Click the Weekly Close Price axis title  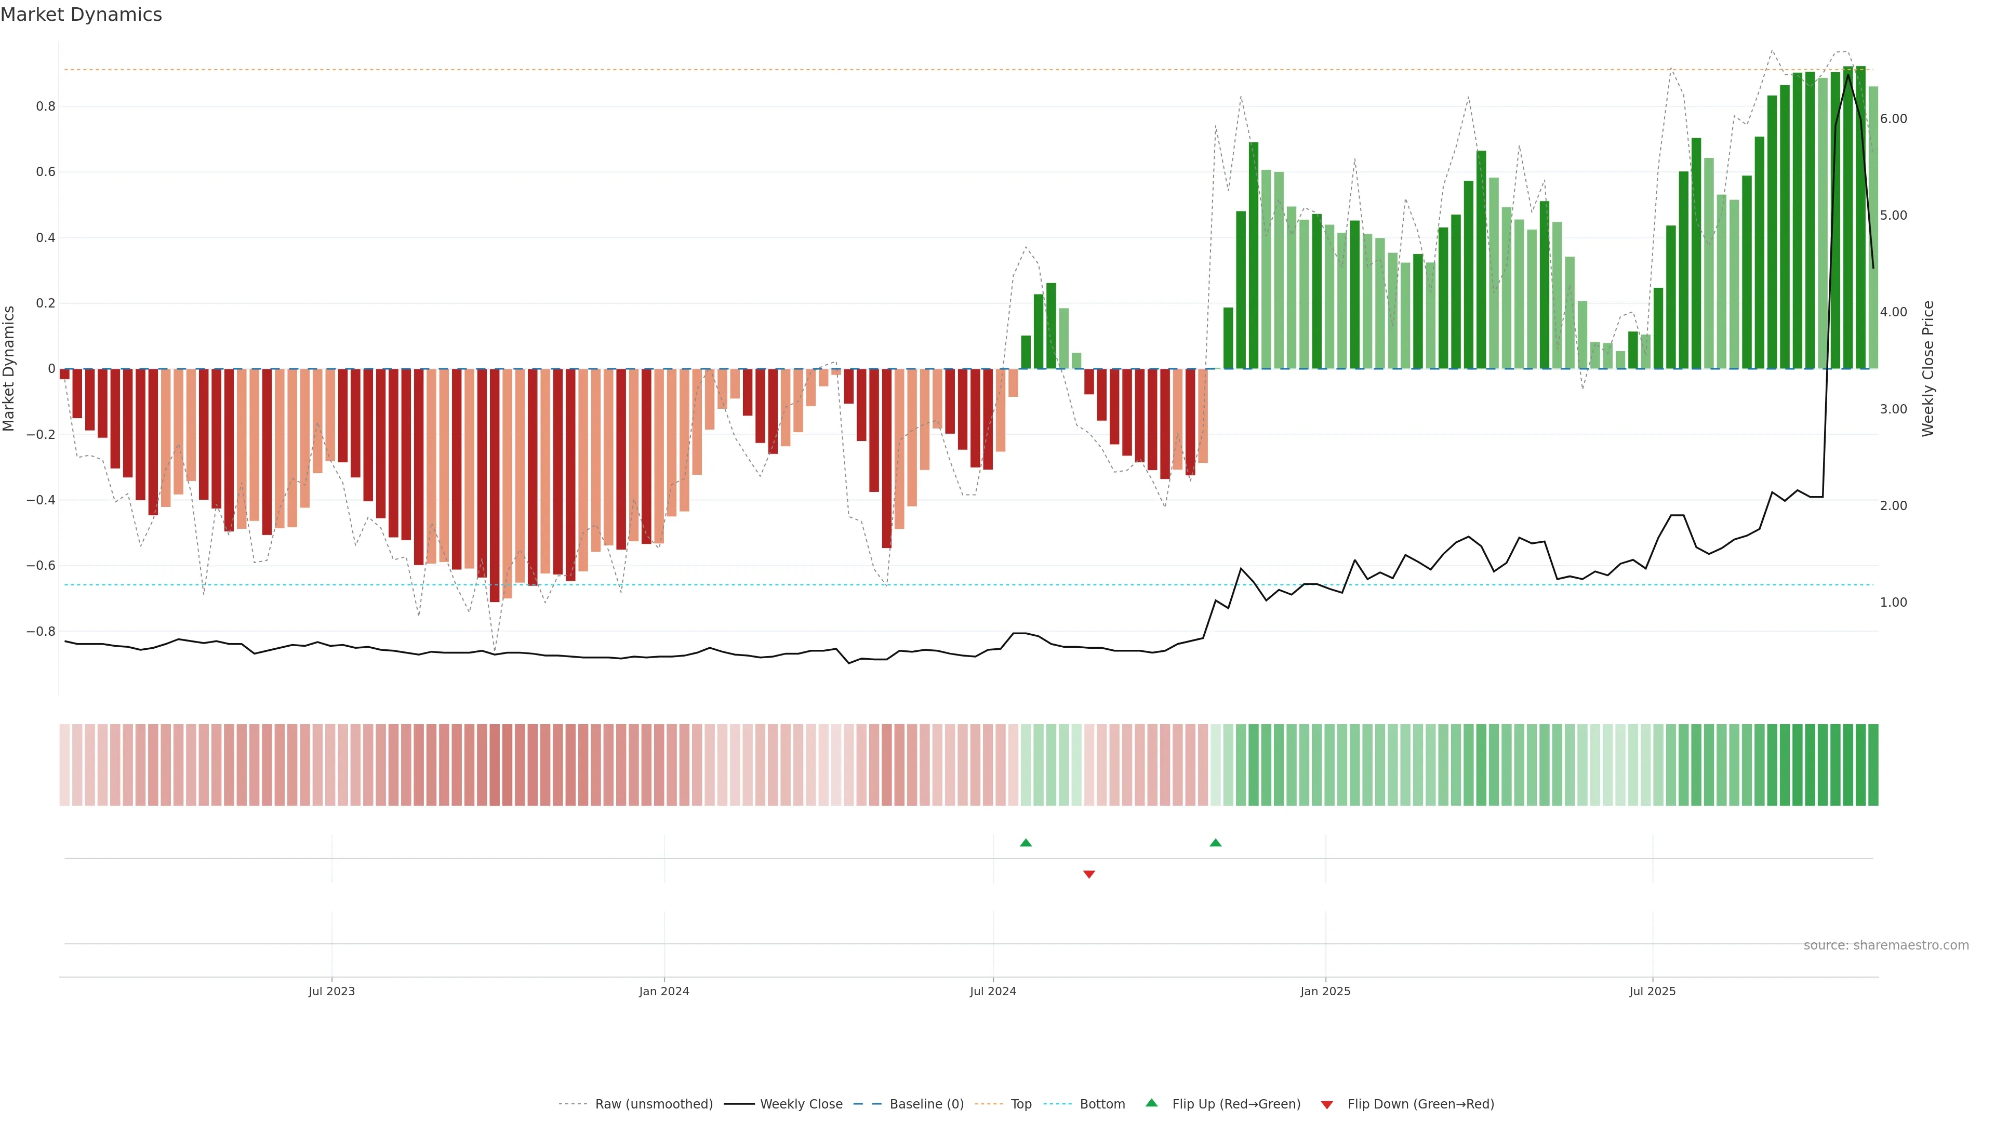point(1927,369)
